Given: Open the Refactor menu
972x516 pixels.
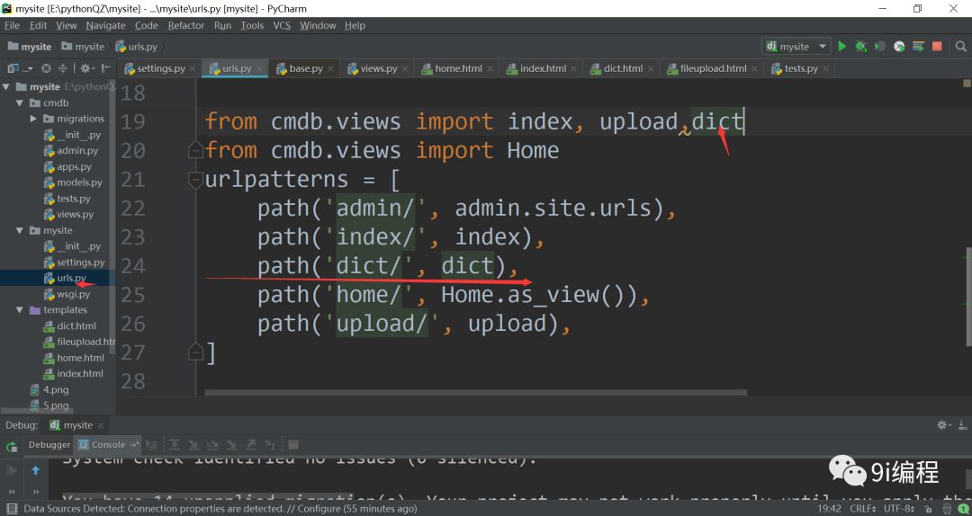Looking at the screenshot, I should tap(186, 25).
